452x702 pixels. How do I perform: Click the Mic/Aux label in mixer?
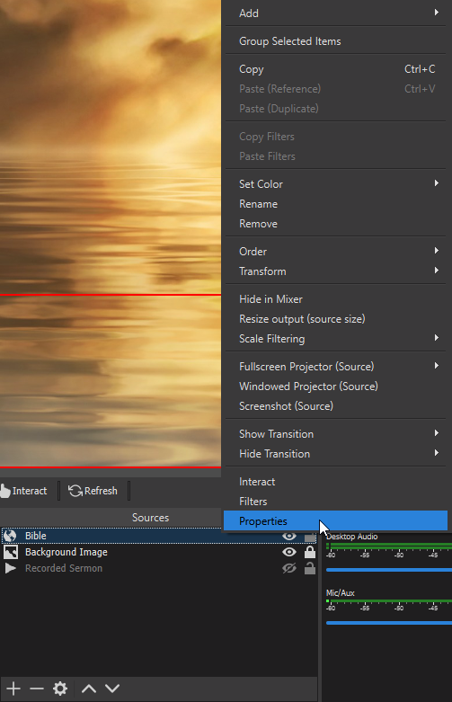[x=341, y=592]
